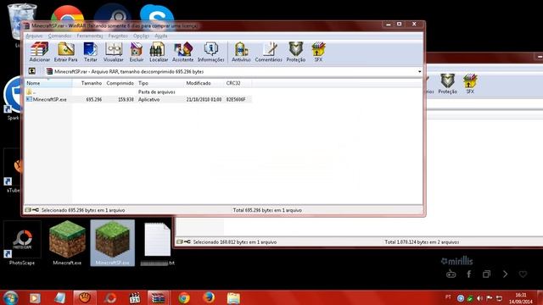Open Firefox from the taskbar

(x=209, y=297)
